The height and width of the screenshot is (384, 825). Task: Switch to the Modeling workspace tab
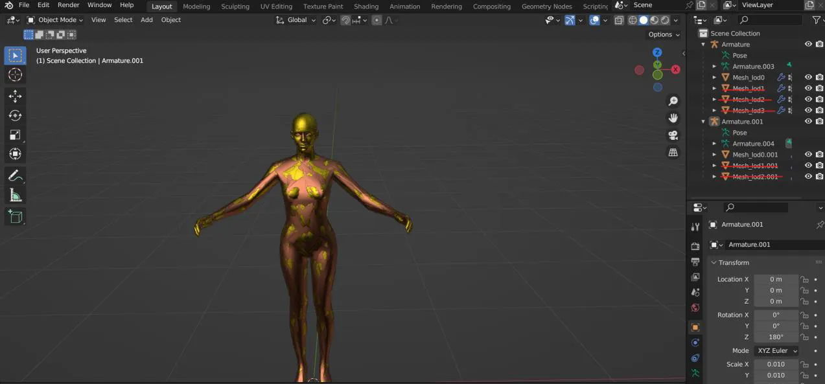coord(196,6)
